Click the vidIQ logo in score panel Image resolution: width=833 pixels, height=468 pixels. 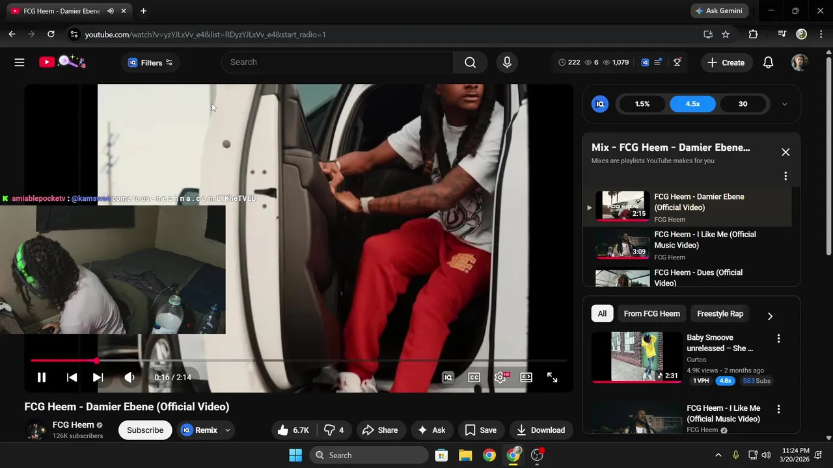(x=600, y=104)
